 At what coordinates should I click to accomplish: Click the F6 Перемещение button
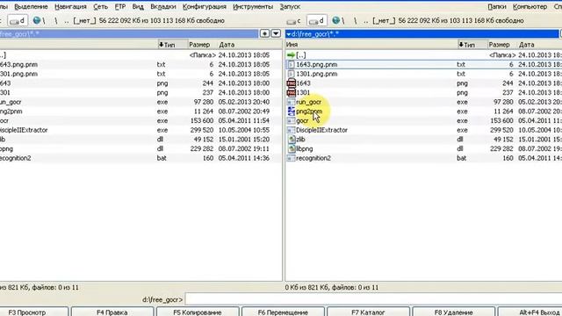[283, 312]
